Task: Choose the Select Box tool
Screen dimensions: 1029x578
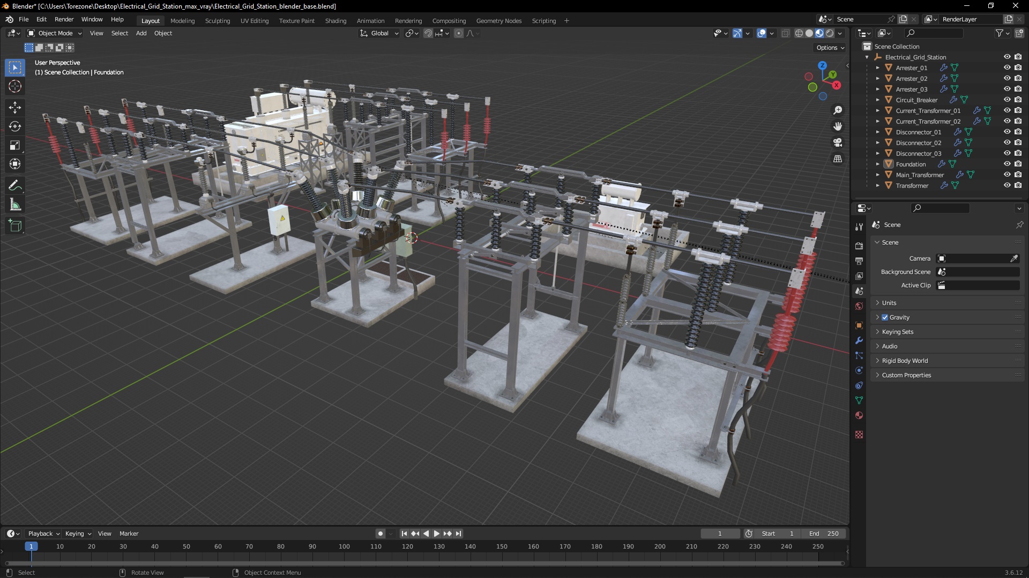Action: pyautogui.click(x=15, y=67)
